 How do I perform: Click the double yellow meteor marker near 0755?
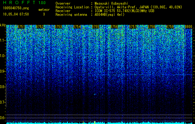[x=95, y=122]
